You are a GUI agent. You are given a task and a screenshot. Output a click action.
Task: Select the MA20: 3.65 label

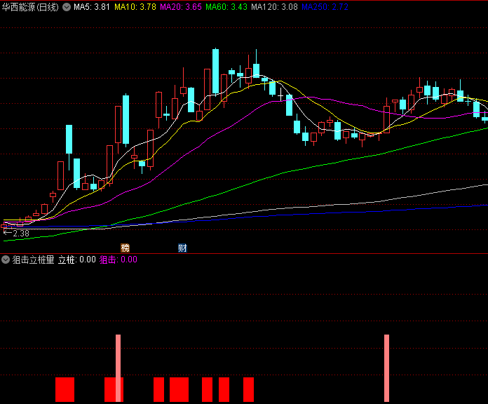click(181, 7)
